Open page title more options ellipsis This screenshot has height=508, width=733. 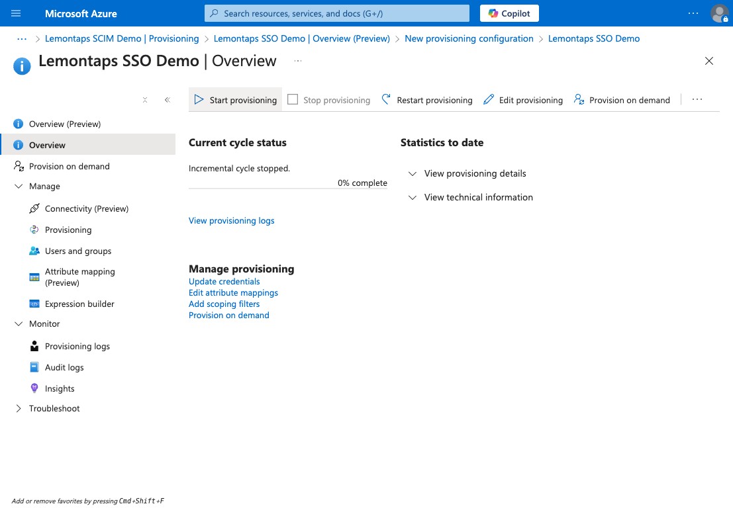tap(298, 61)
